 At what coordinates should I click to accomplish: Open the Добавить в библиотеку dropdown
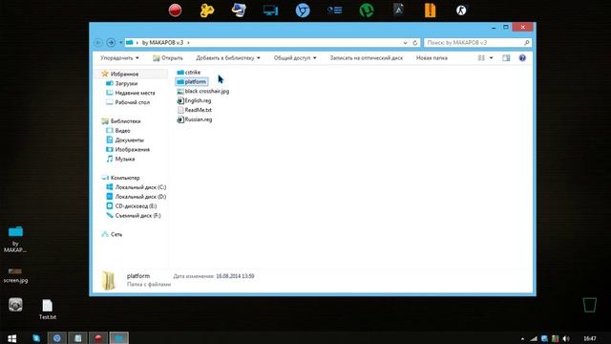click(228, 58)
